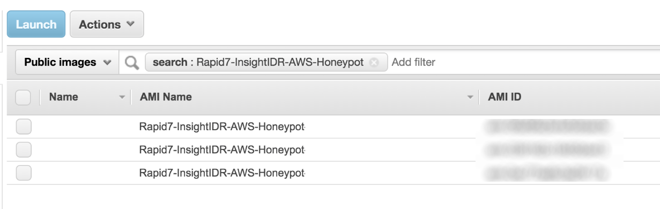Click the Add filter input field
660x209 pixels.
click(520, 63)
